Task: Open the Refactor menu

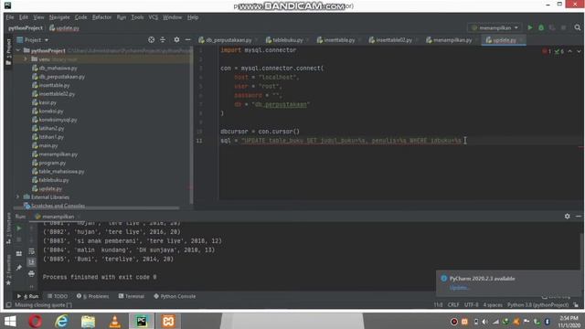Action: click(101, 17)
